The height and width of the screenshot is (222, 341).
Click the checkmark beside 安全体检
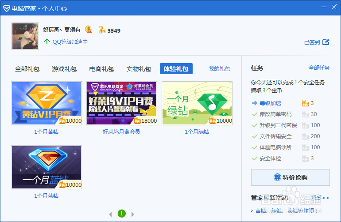tap(255, 158)
